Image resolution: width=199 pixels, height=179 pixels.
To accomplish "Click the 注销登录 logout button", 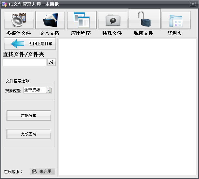I will 29,116.
